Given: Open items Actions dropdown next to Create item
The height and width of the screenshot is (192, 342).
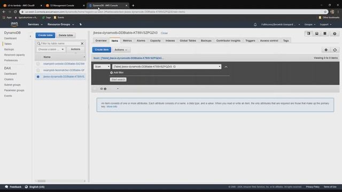Looking at the screenshot, I should [x=121, y=50].
